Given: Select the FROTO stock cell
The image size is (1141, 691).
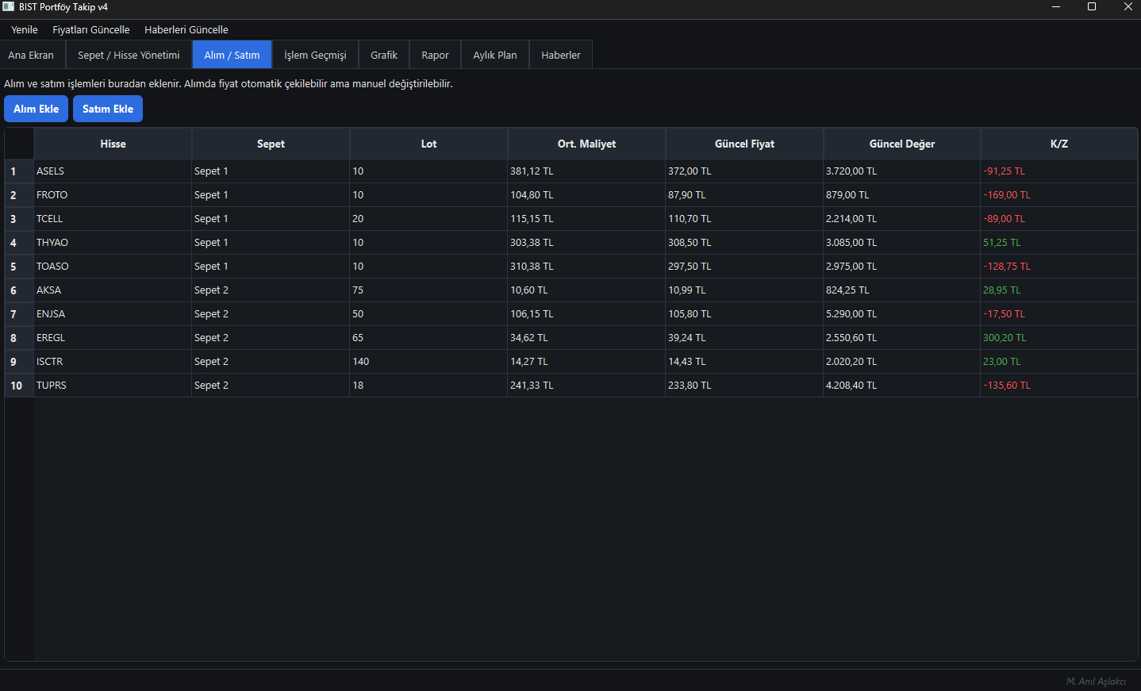Looking at the screenshot, I should click(x=113, y=195).
